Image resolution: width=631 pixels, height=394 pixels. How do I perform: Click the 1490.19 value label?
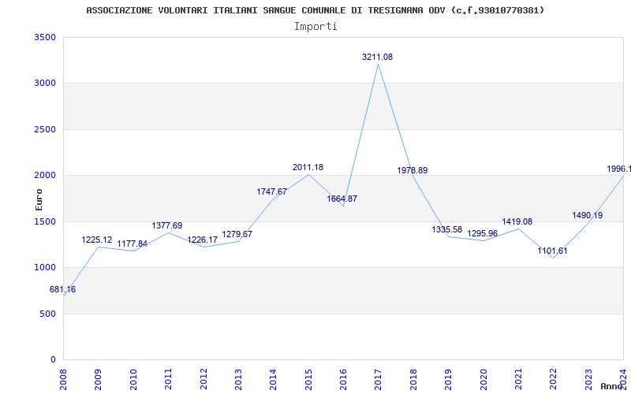pyautogui.click(x=587, y=215)
